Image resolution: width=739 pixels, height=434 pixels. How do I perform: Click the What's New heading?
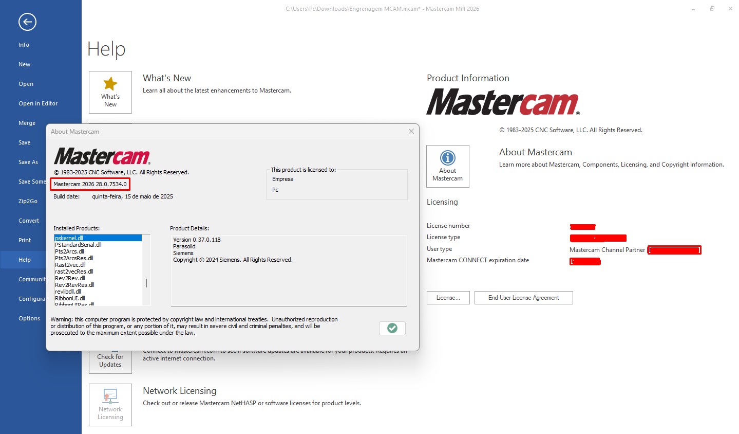coord(167,78)
